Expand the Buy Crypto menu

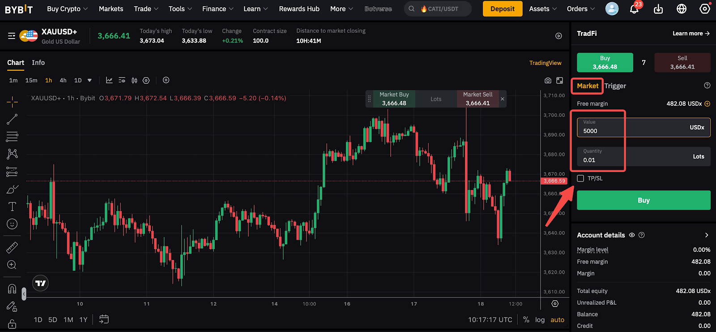[67, 9]
